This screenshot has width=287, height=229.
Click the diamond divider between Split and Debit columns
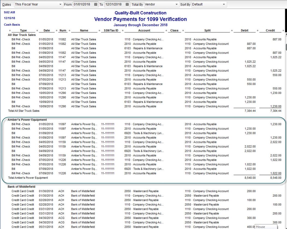(232, 31)
